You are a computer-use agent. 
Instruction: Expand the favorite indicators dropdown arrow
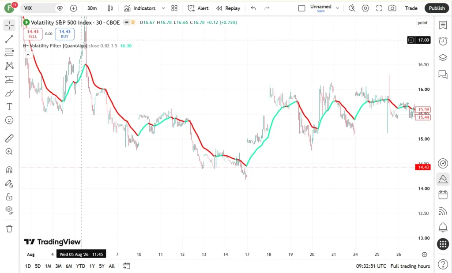coord(163,8)
